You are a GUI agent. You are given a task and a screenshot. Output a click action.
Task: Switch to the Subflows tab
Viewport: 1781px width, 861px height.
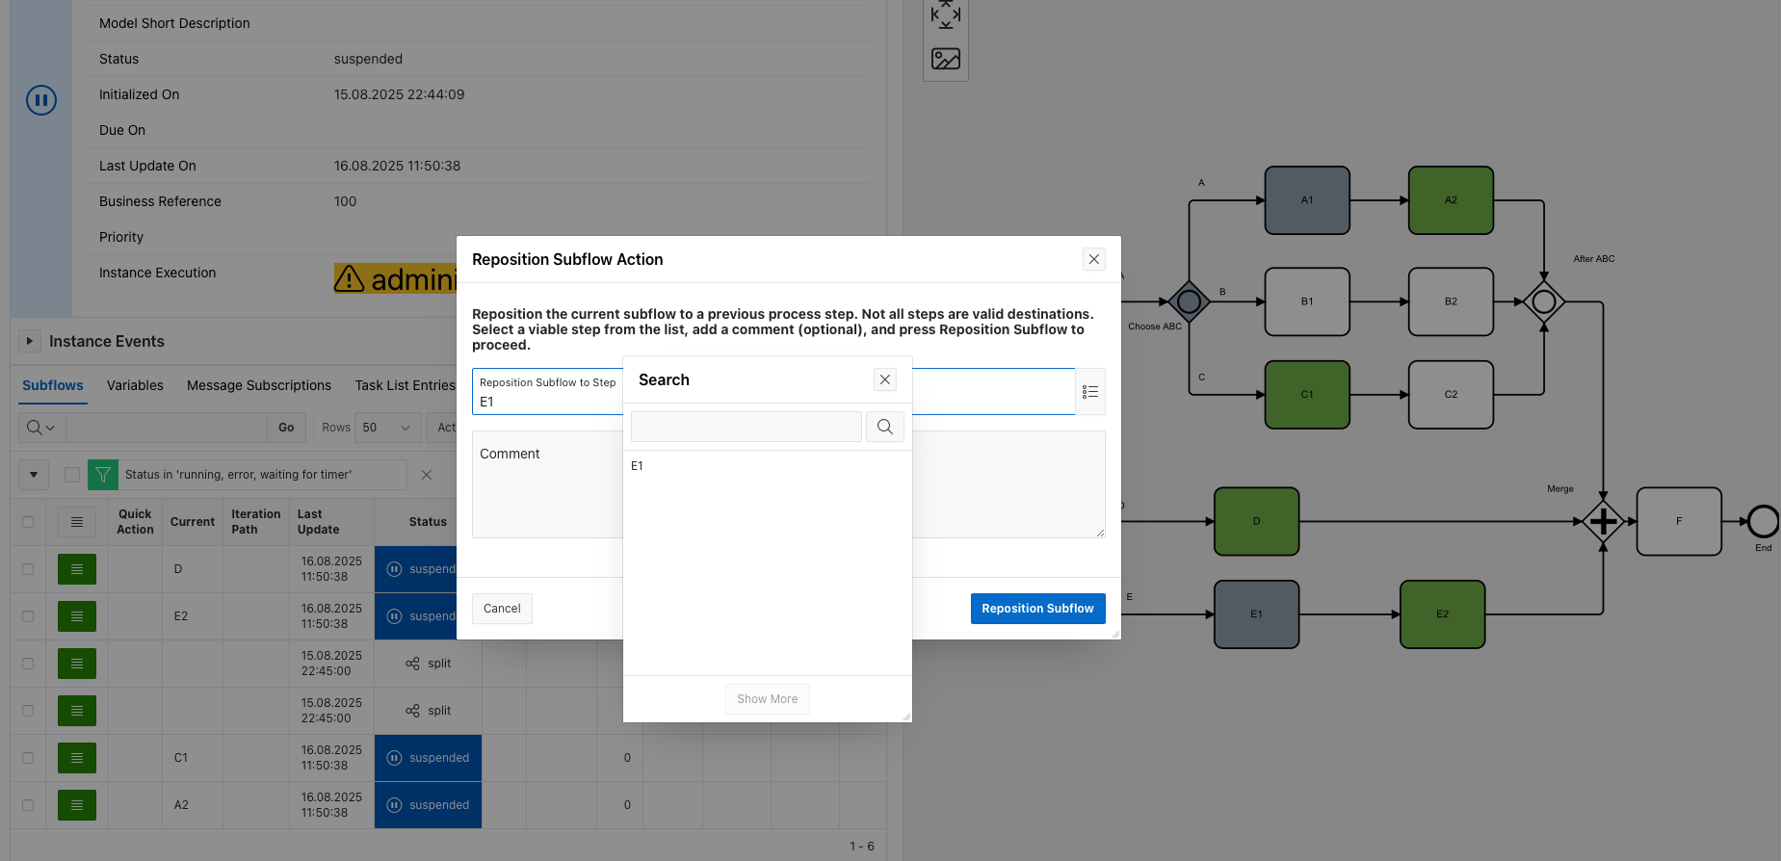pos(53,385)
